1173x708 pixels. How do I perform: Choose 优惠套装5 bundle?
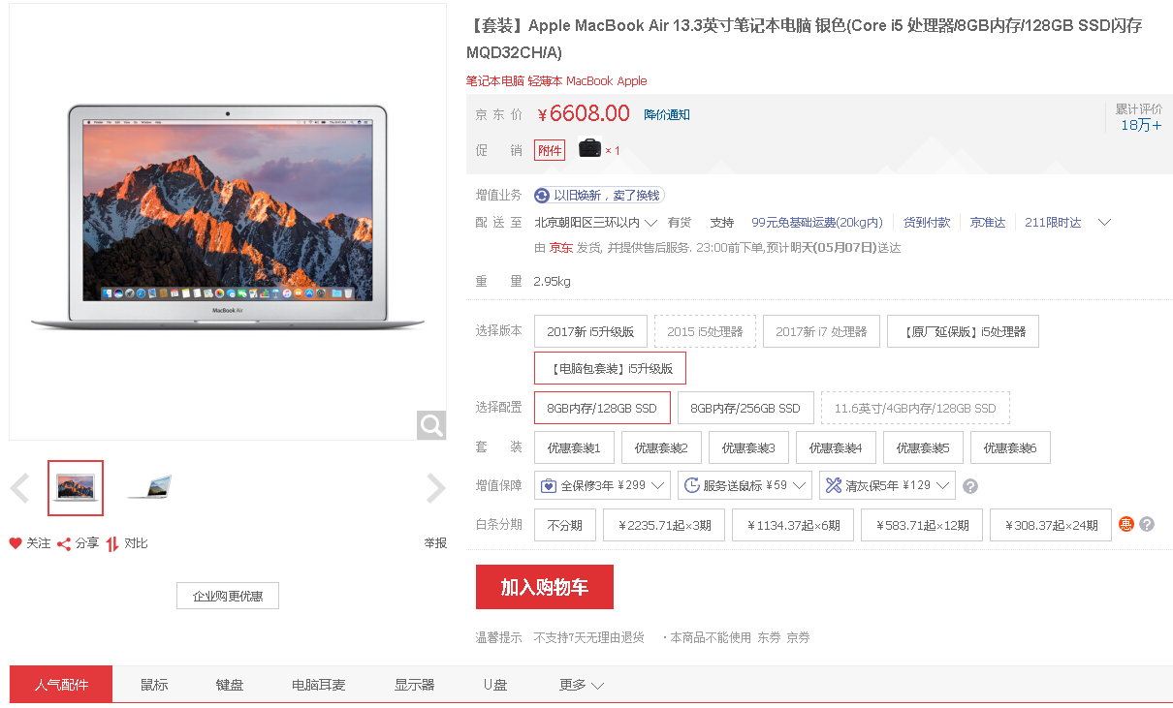coord(923,447)
